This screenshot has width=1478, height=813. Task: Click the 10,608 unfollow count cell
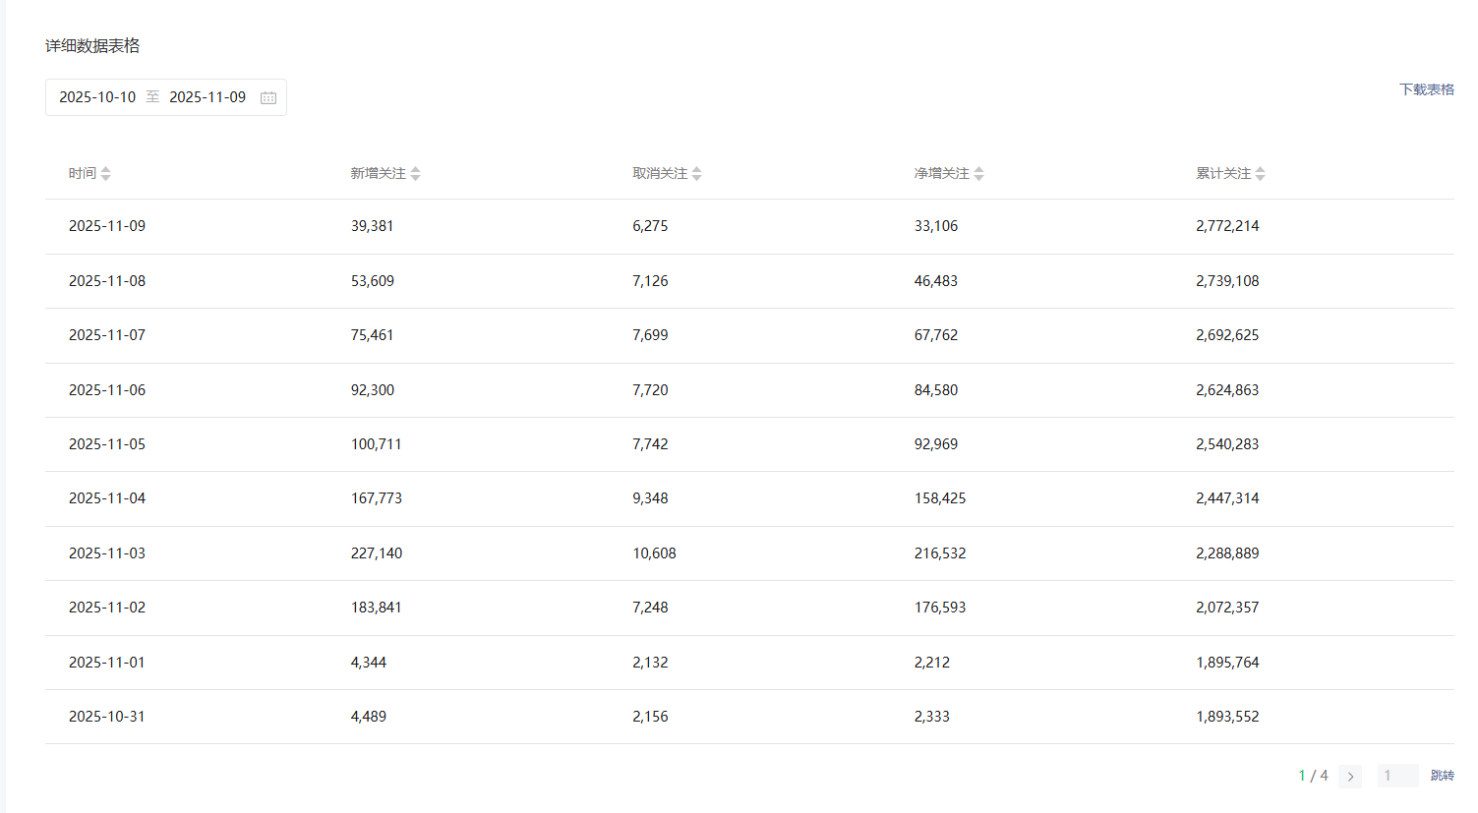(x=654, y=553)
